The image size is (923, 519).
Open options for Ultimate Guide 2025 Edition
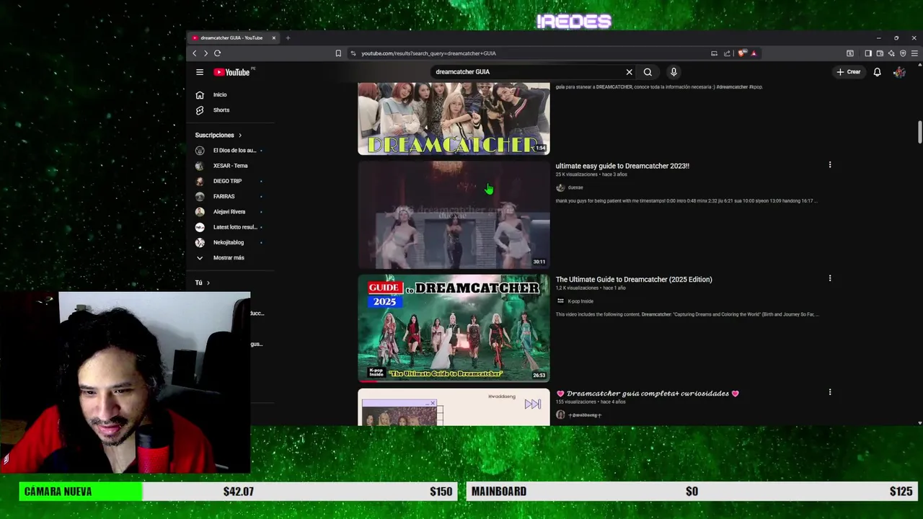click(x=830, y=278)
